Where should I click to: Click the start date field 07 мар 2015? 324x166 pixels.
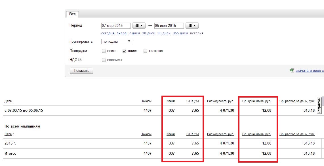pos(116,25)
